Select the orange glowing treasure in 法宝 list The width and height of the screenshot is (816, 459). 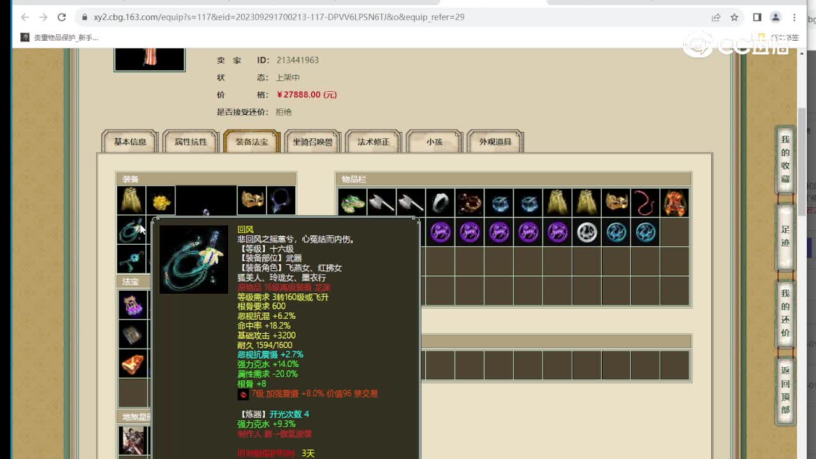click(133, 363)
